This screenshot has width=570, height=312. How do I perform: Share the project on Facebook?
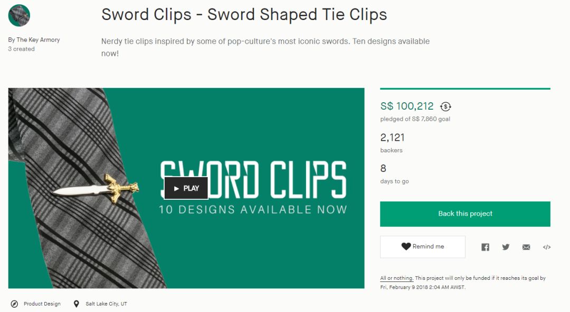tap(486, 247)
